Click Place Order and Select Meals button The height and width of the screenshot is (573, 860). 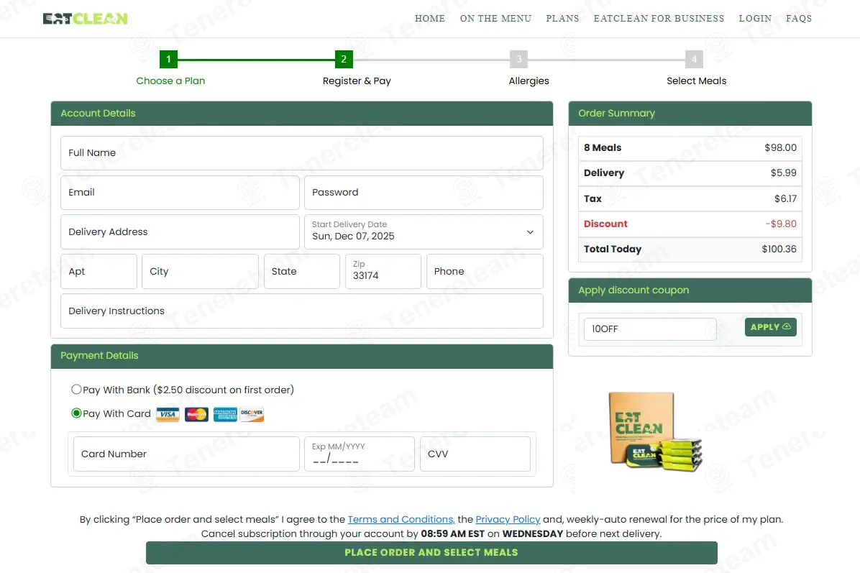(x=431, y=553)
